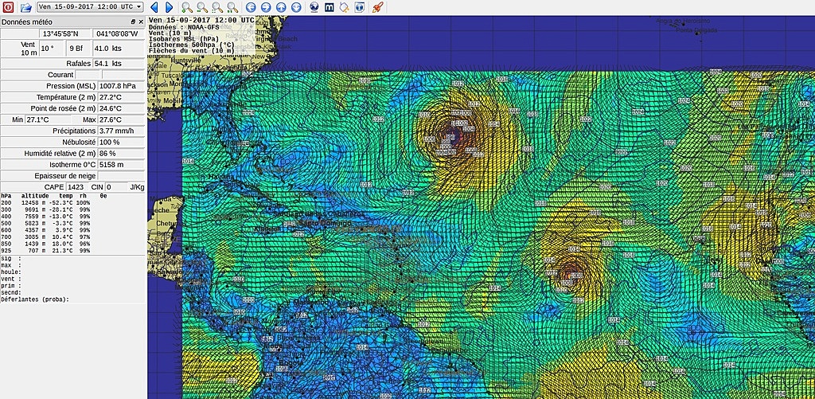The width and height of the screenshot is (815, 399).
Task: Click the CIN value 0
Action: pos(116,186)
